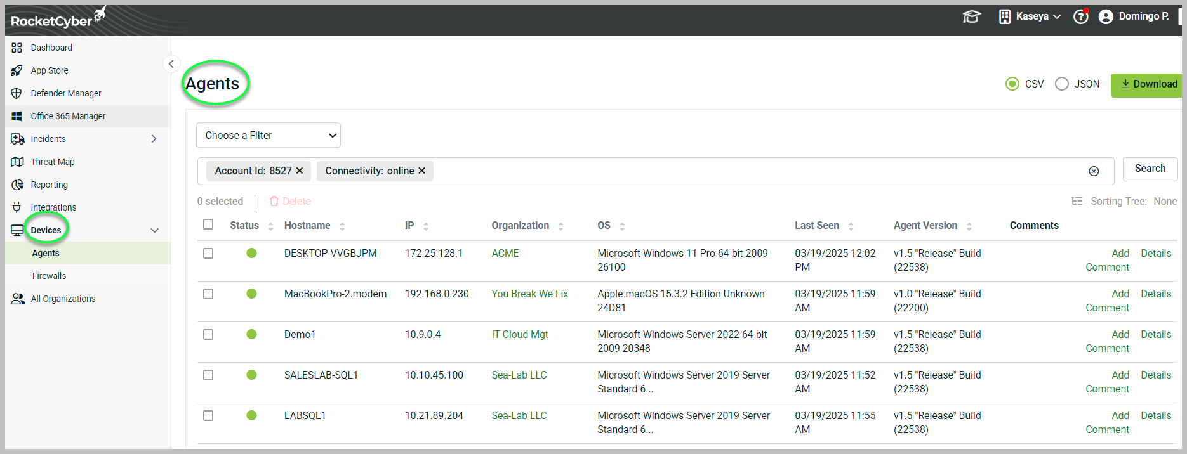Check the MacBookPro-2.modem row checkbox

[x=208, y=294]
